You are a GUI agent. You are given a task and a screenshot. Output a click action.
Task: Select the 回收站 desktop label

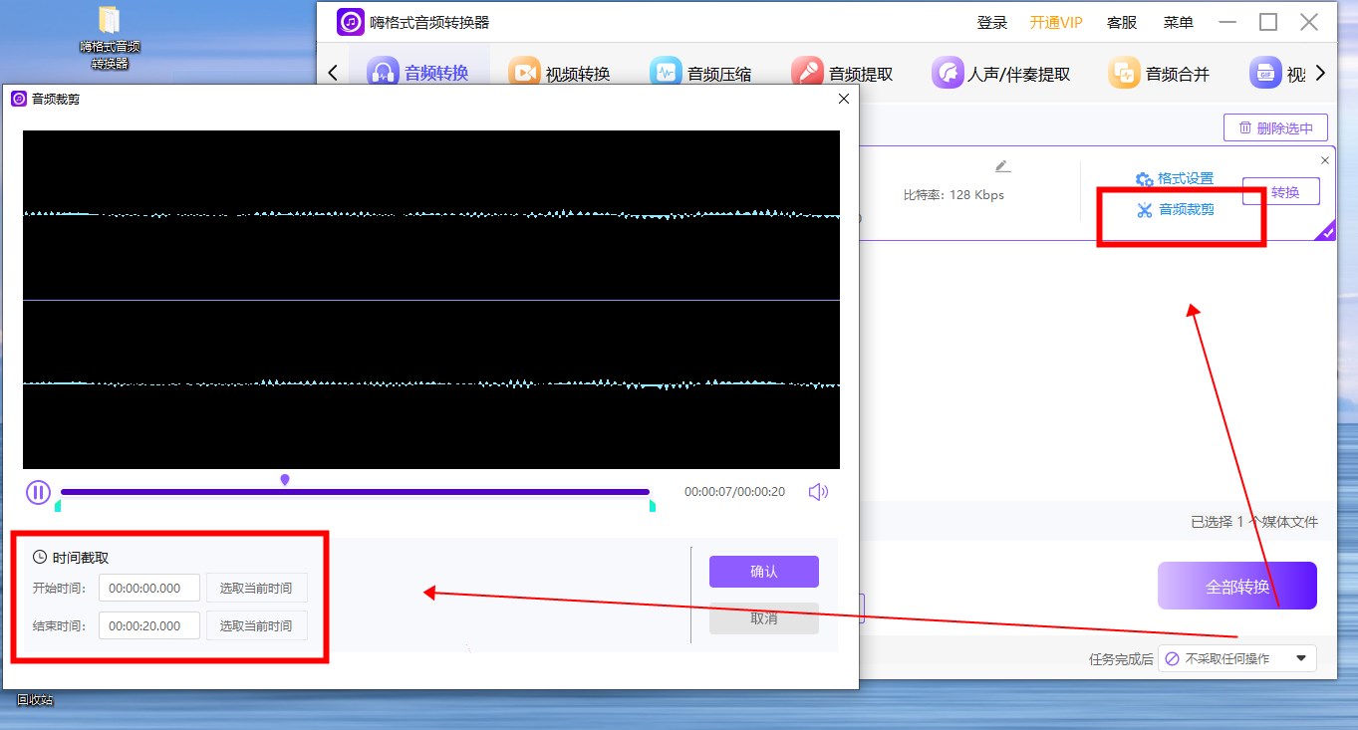(x=35, y=700)
